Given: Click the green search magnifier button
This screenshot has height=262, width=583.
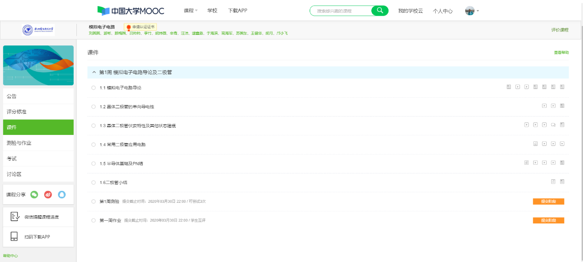Looking at the screenshot, I should (380, 11).
